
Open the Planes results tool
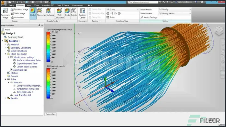click(40, 12)
